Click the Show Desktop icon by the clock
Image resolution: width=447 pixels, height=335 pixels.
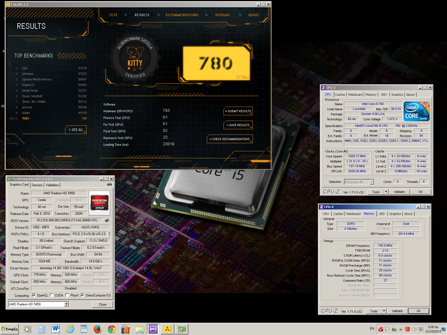444,329
